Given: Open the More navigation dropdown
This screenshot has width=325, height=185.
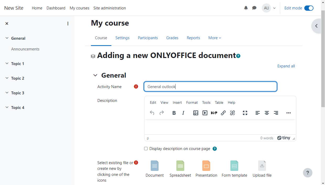Looking at the screenshot, I should pyautogui.click(x=214, y=38).
